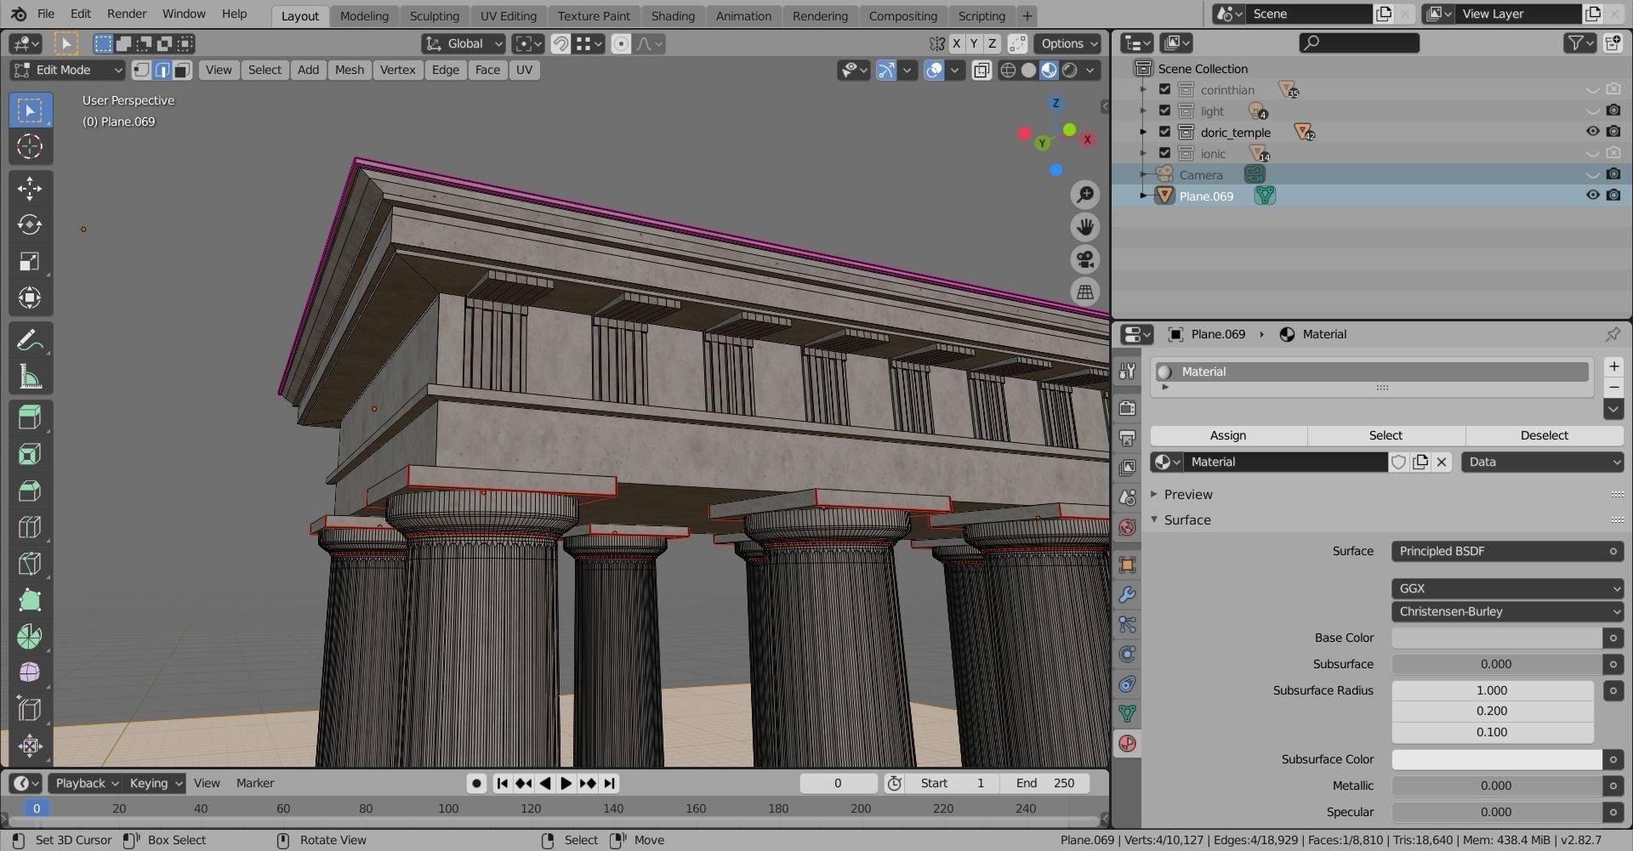Open the Global transform orientation dropdown
Screen dimensions: 1633x851
point(464,43)
